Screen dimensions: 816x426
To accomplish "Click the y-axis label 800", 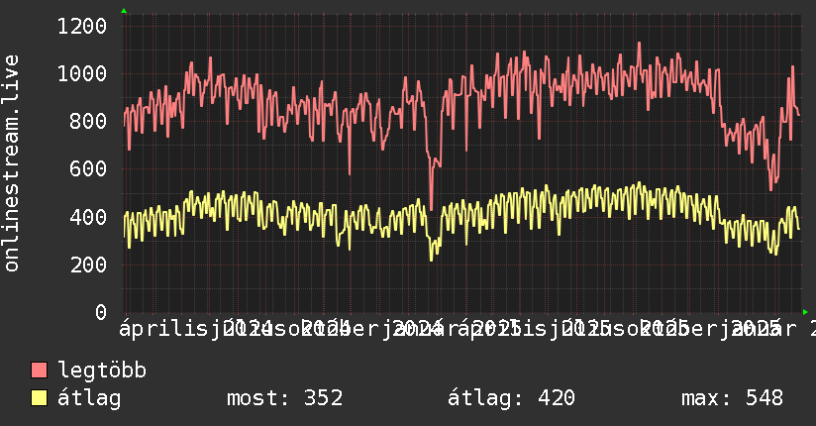I will point(88,121).
